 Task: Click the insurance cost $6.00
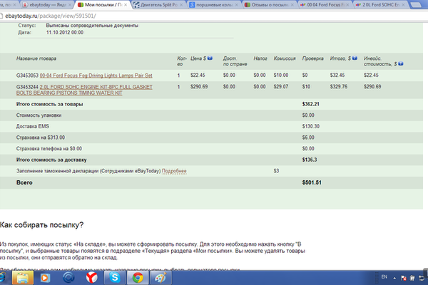tap(308, 138)
